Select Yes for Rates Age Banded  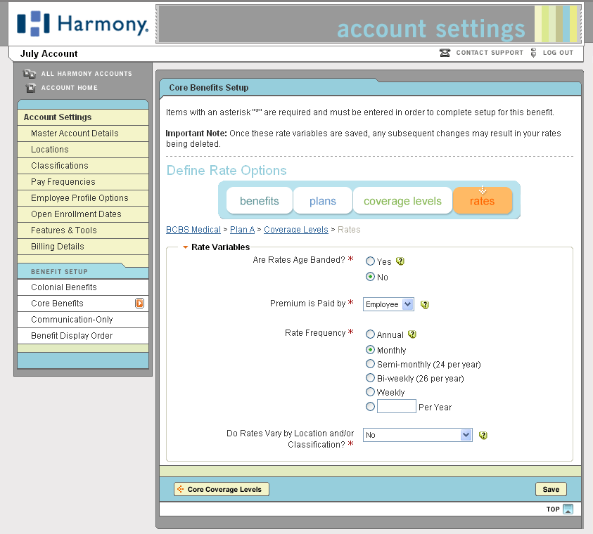pos(370,261)
